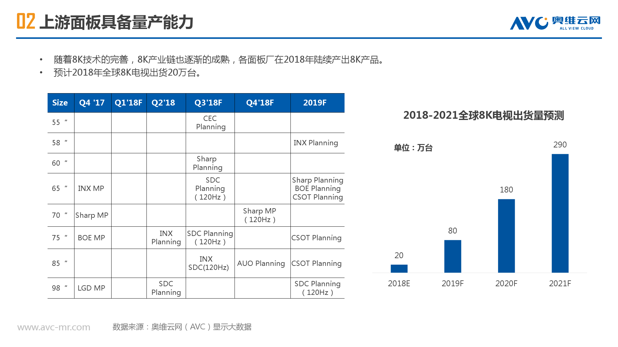Click the Size column header
The image size is (618, 347).
(60, 103)
